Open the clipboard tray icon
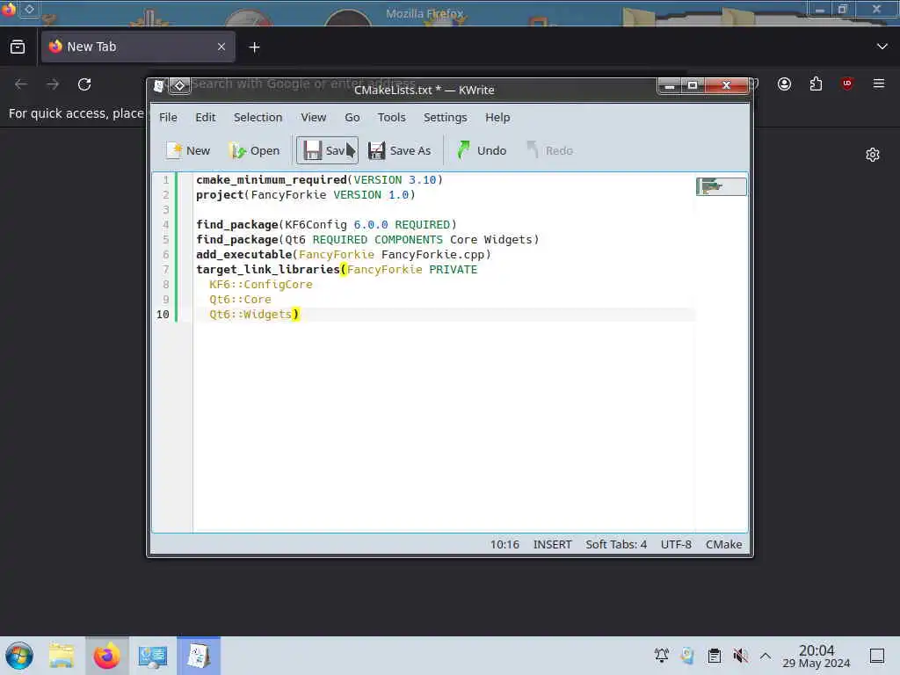The image size is (900, 675). 714,655
